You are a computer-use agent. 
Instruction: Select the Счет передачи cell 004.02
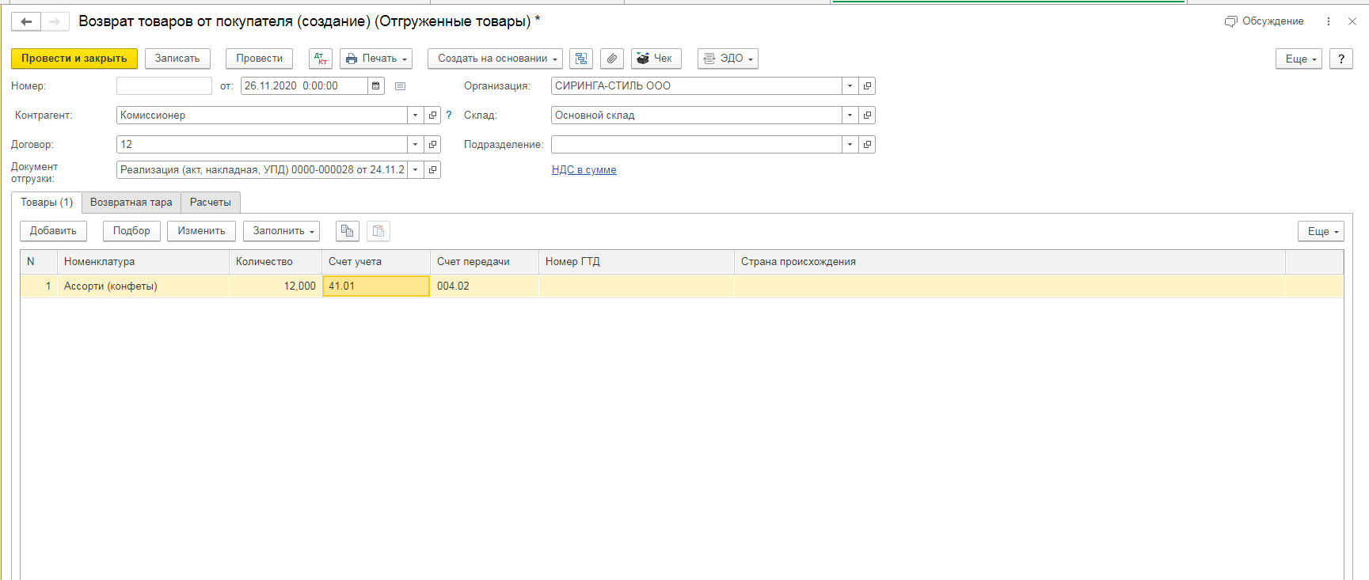pyautogui.click(x=483, y=286)
